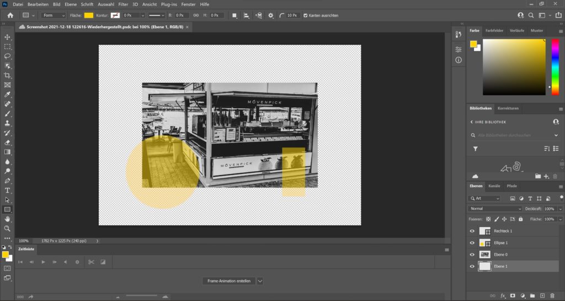Image resolution: width=565 pixels, height=301 pixels.
Task: Select the Clone Stamp tool
Action: coord(7,123)
